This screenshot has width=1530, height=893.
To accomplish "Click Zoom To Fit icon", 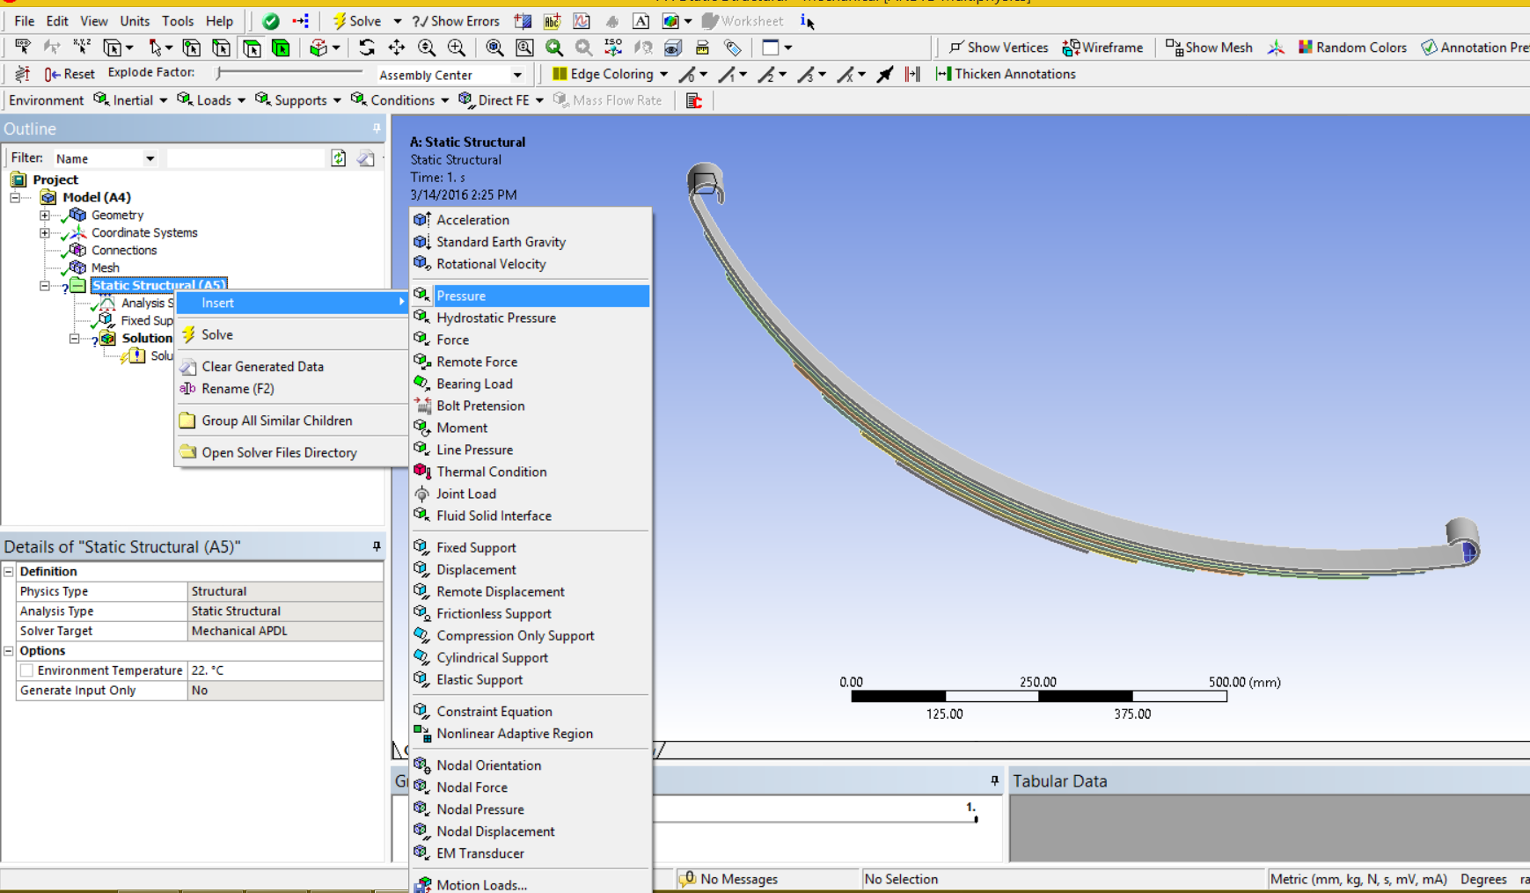I will pyautogui.click(x=494, y=48).
